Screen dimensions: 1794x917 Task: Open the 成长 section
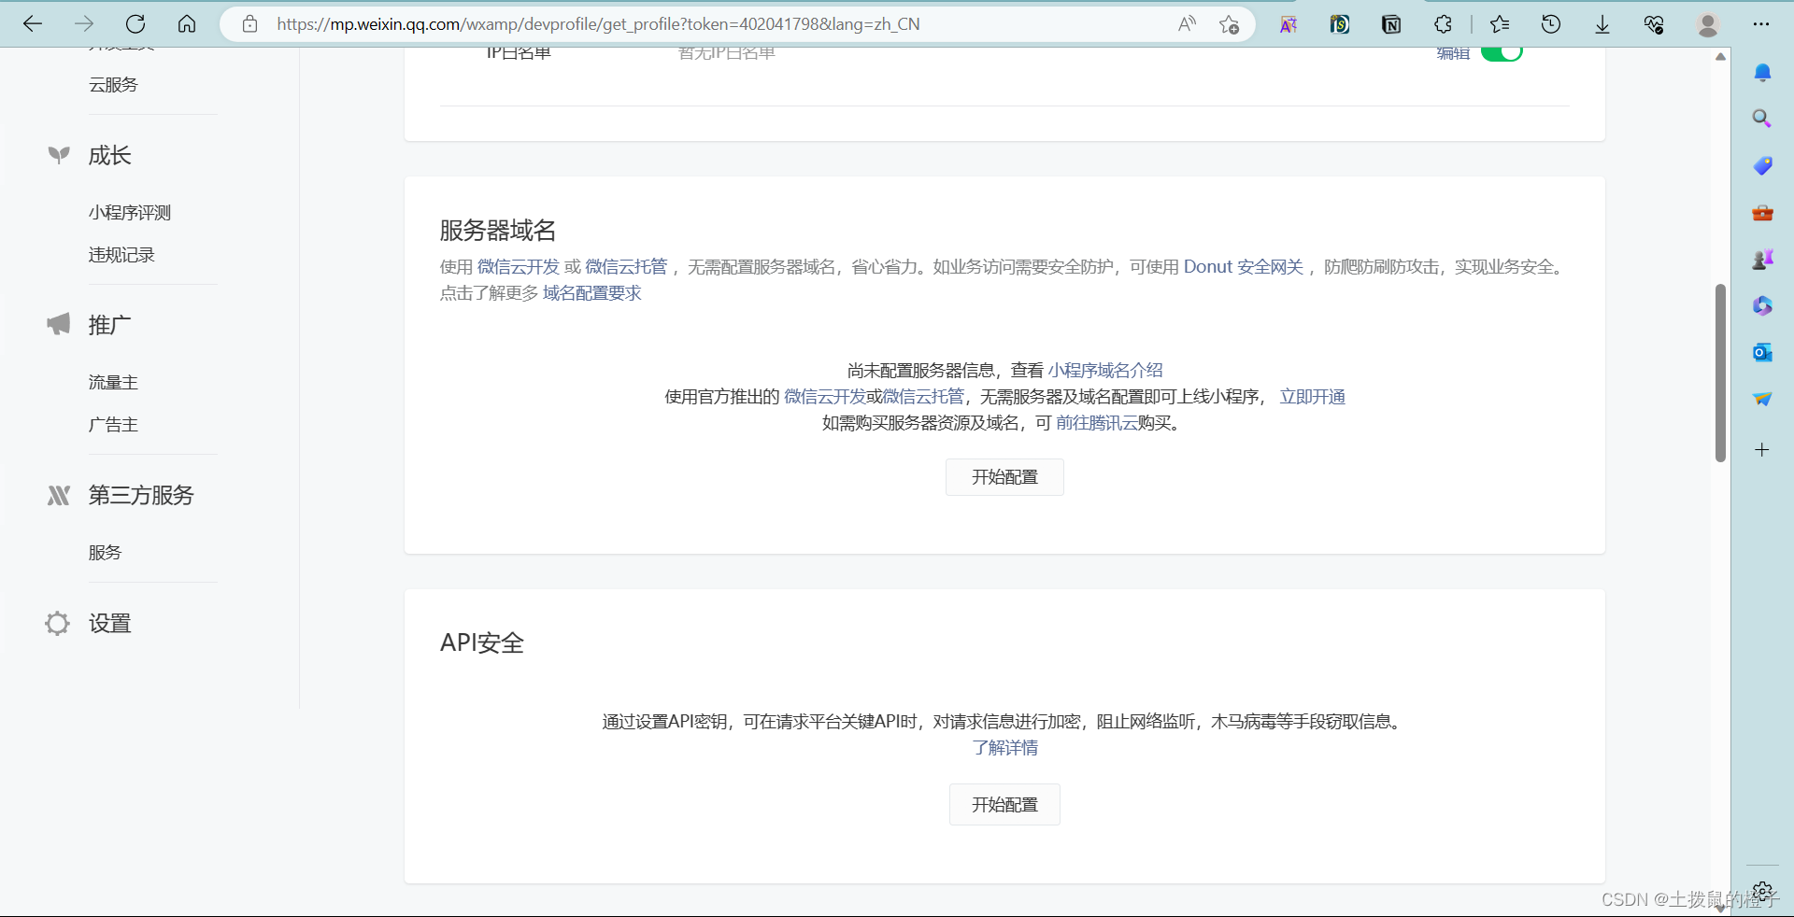pos(109,155)
